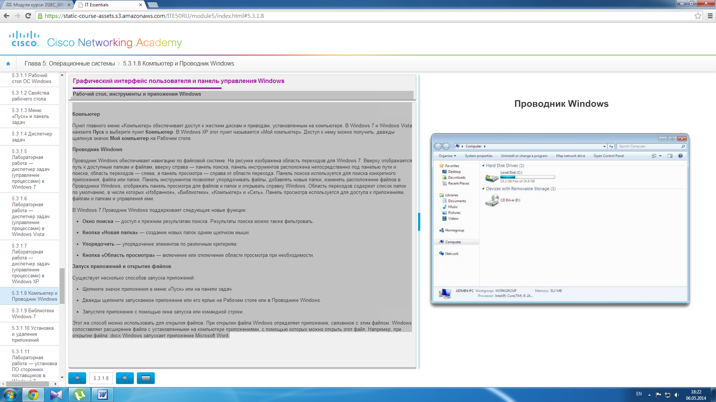Click volume speaker tray icon
The image size is (716, 402).
676,395
